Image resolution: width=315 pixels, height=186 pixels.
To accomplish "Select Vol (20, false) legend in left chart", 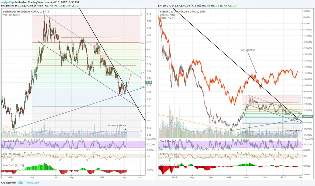I will pyautogui.click(x=11, y=15).
